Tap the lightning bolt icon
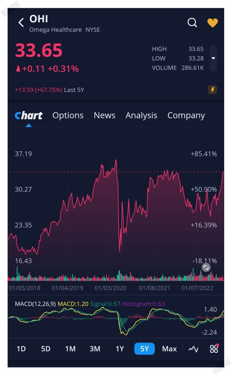This screenshot has width=232, height=375. click(212, 90)
